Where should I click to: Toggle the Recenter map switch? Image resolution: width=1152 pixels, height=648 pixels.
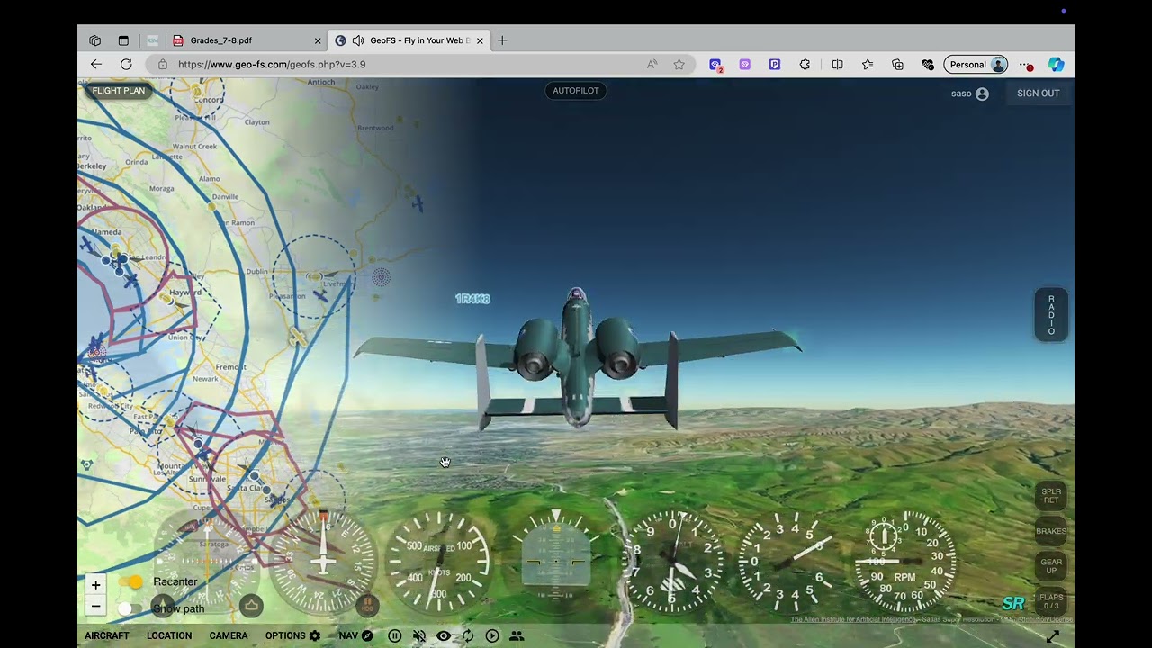[x=131, y=582]
